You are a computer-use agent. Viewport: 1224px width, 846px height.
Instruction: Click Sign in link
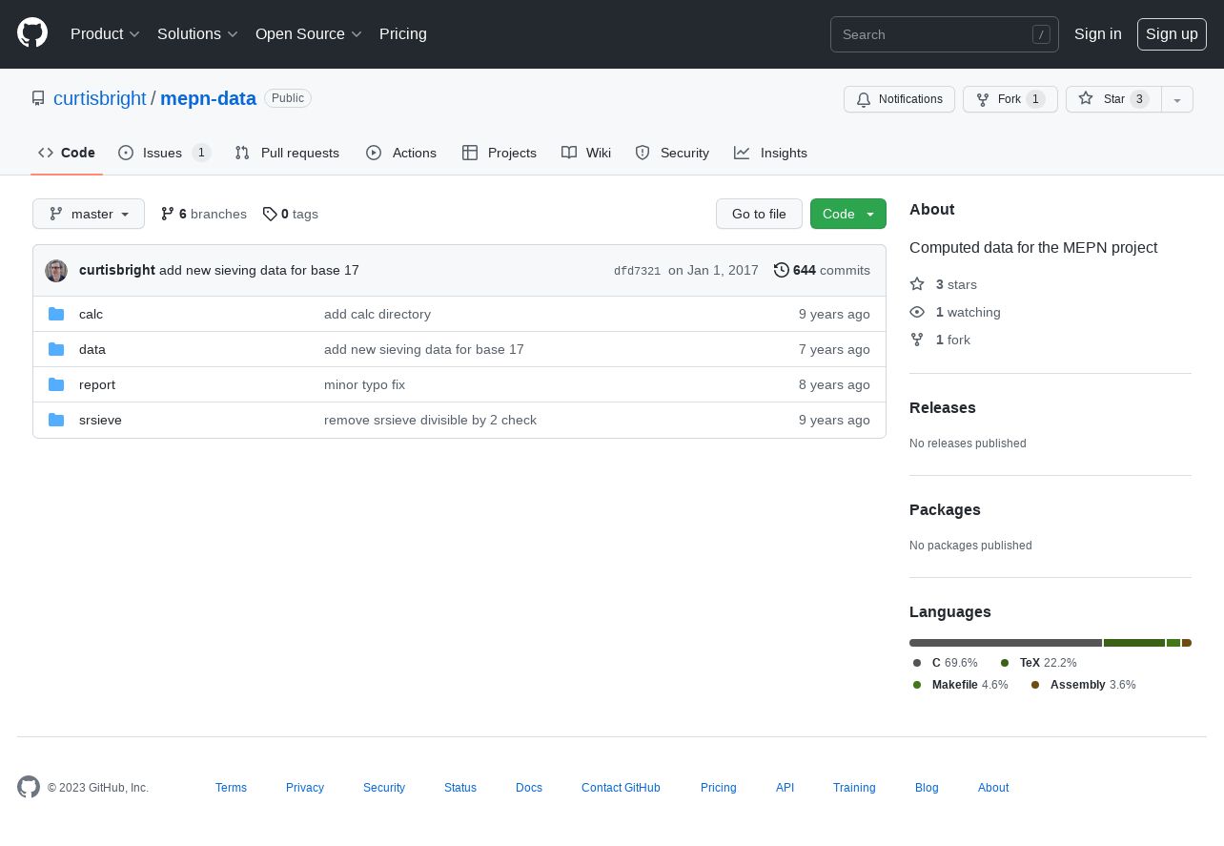click(1098, 33)
